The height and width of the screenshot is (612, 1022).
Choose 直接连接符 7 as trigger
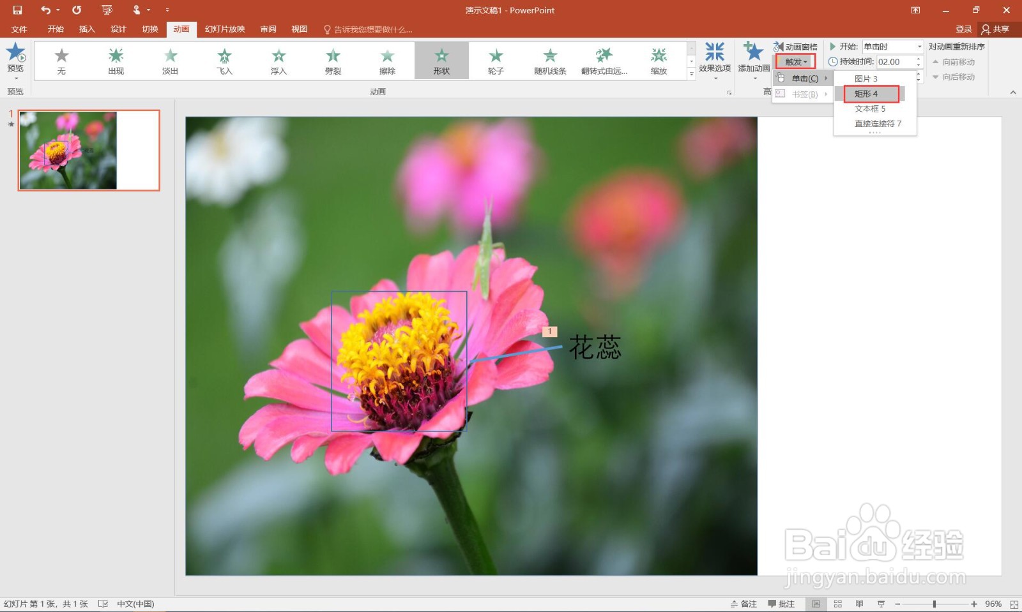(x=875, y=124)
